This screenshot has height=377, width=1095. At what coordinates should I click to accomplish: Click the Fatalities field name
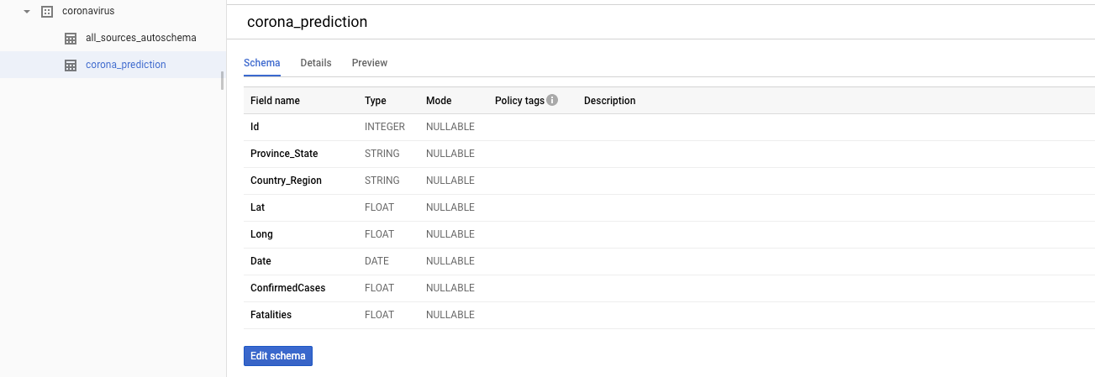[x=271, y=315]
